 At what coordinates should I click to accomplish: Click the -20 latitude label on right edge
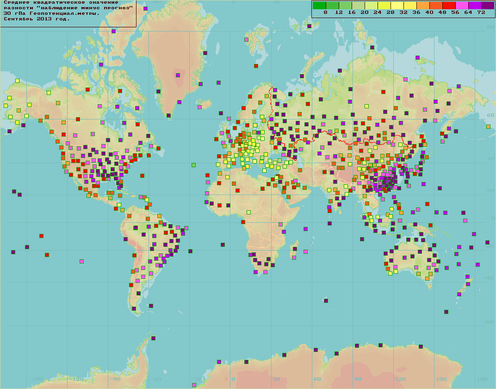tap(489, 246)
